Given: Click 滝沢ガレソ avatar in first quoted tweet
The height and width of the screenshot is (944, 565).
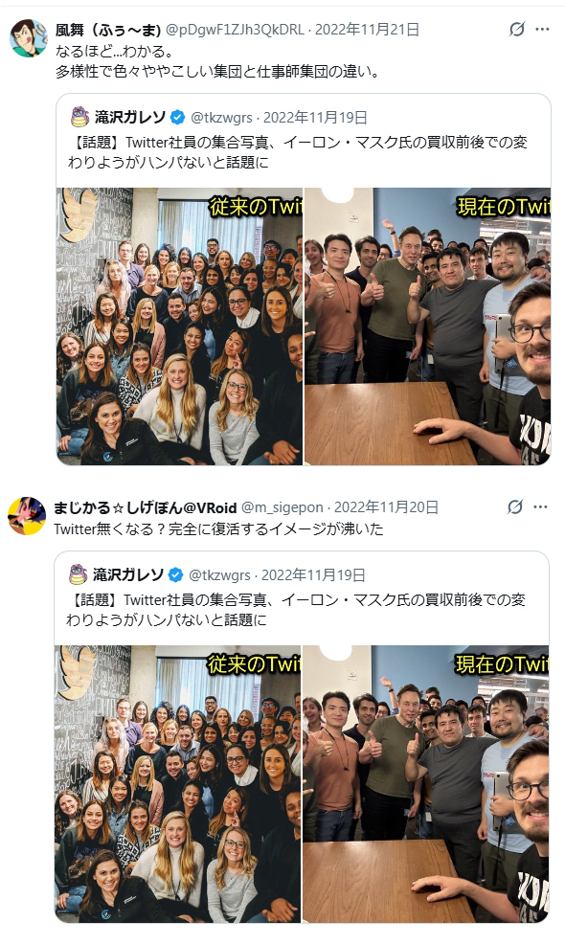Looking at the screenshot, I should click(x=79, y=117).
